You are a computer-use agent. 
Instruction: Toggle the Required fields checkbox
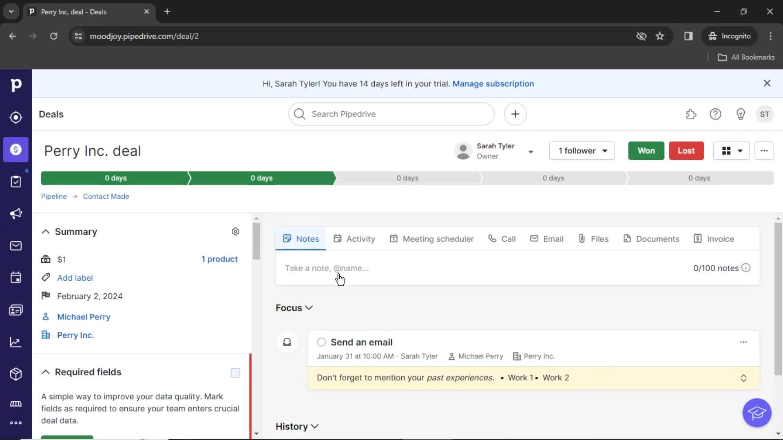click(x=235, y=373)
